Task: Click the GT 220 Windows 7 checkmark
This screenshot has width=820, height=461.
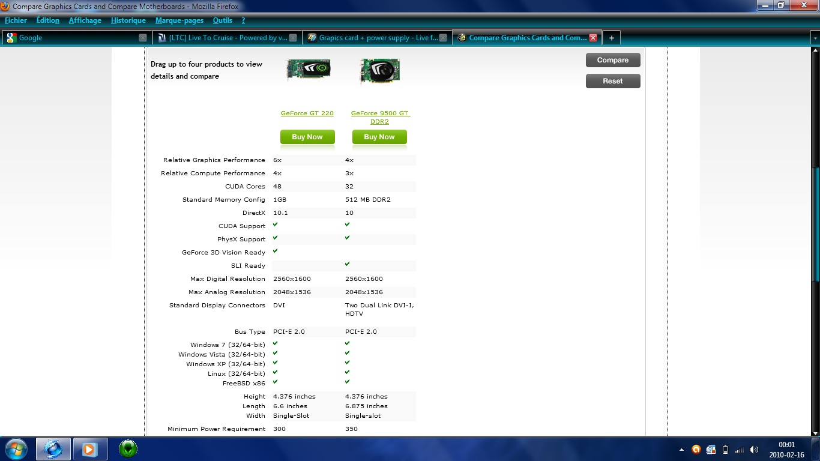Action: (x=276, y=343)
